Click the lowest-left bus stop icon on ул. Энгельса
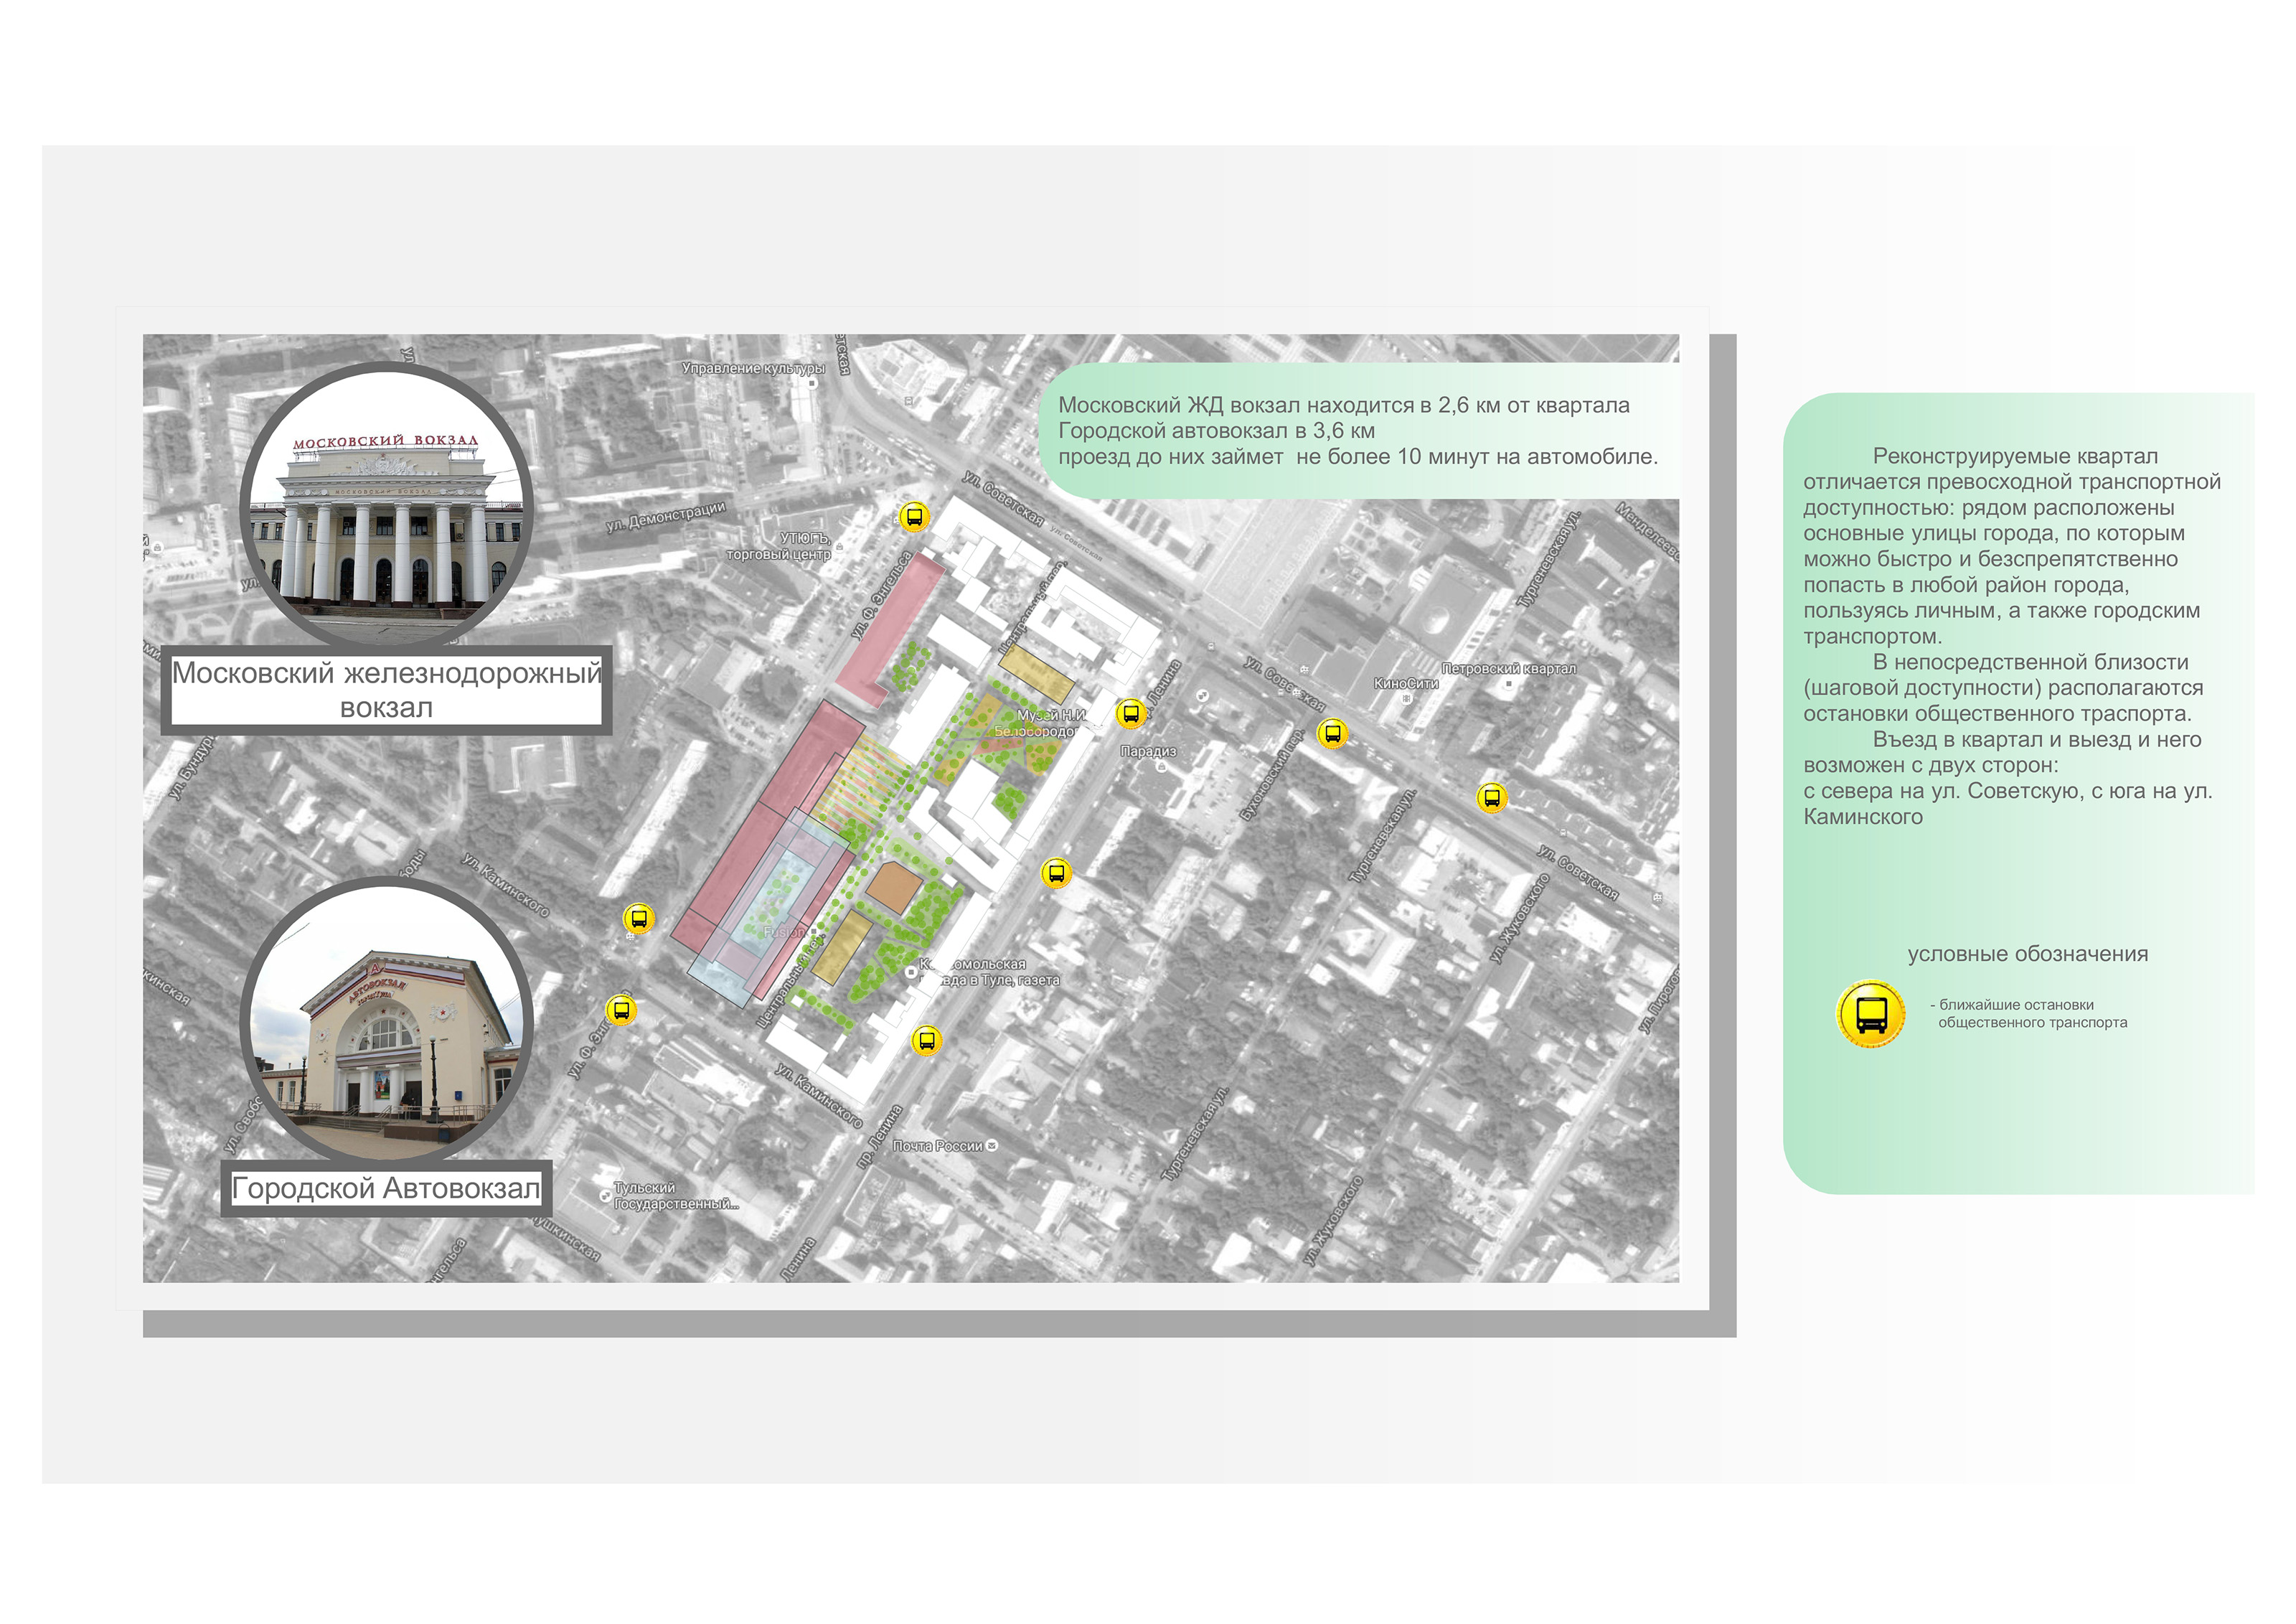Screen dimensions: 2296x1624 (x=621, y=1009)
